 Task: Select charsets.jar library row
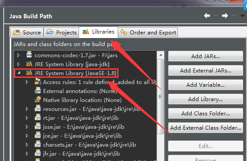tap(89, 145)
